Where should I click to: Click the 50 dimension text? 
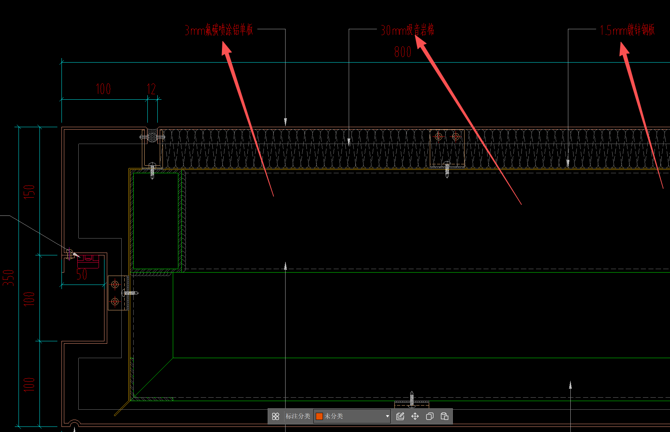[x=82, y=274]
